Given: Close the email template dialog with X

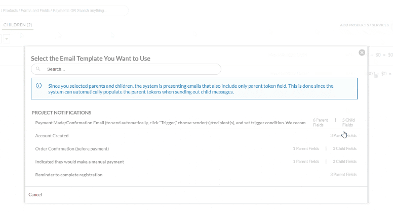Looking at the screenshot, I should [x=362, y=52].
